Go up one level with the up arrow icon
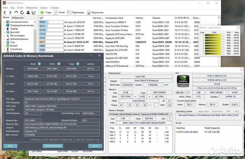The width and height of the screenshot is (245, 159). [16, 12]
